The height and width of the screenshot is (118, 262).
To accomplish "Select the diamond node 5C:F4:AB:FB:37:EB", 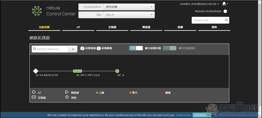I will pos(36,71).
